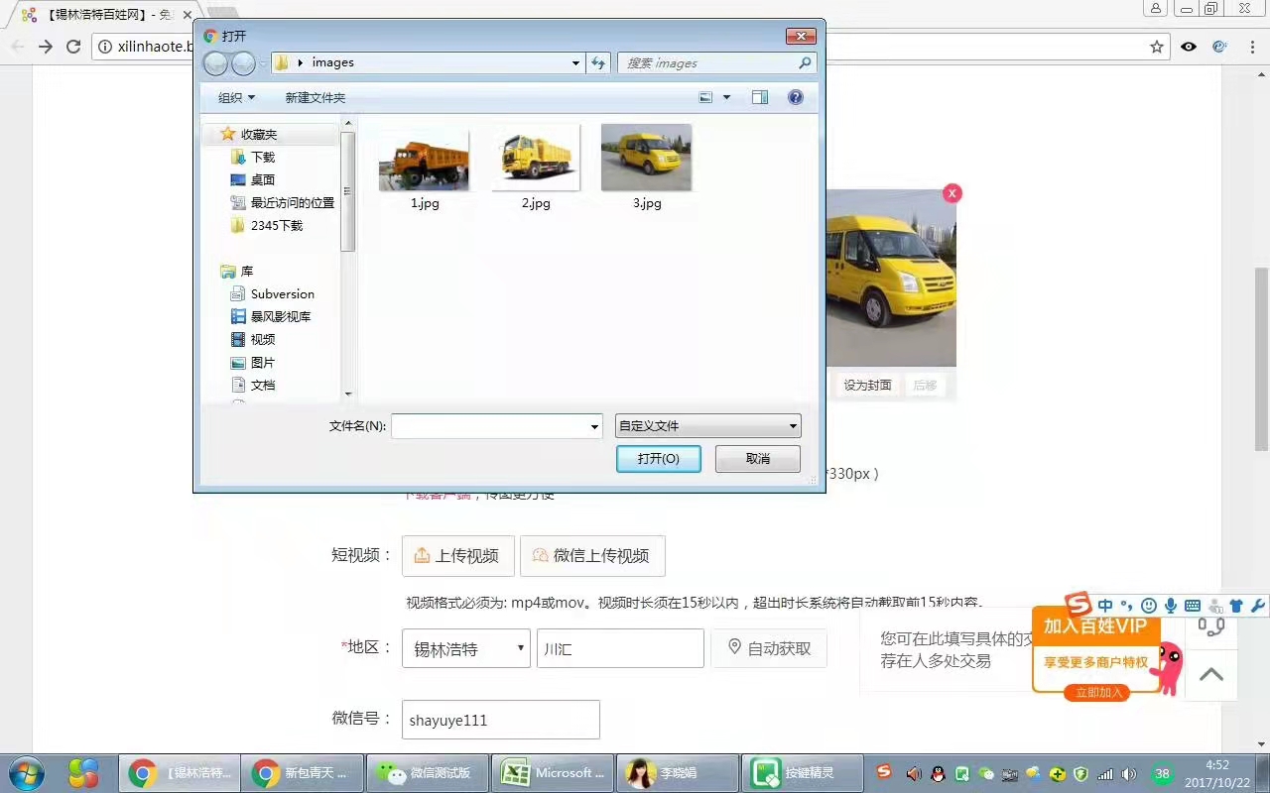The image size is (1270, 793).
Task: Click the WeChat icon in the system tray
Action: coord(985,773)
